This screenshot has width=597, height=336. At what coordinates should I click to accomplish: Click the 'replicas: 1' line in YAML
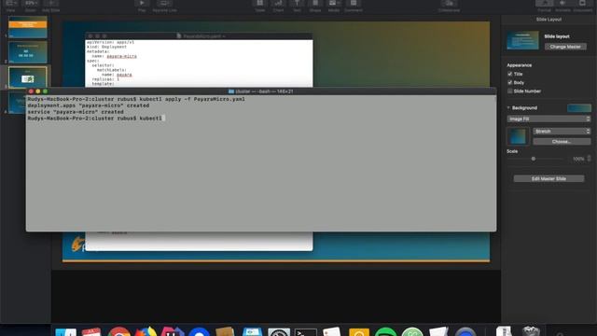(x=105, y=79)
